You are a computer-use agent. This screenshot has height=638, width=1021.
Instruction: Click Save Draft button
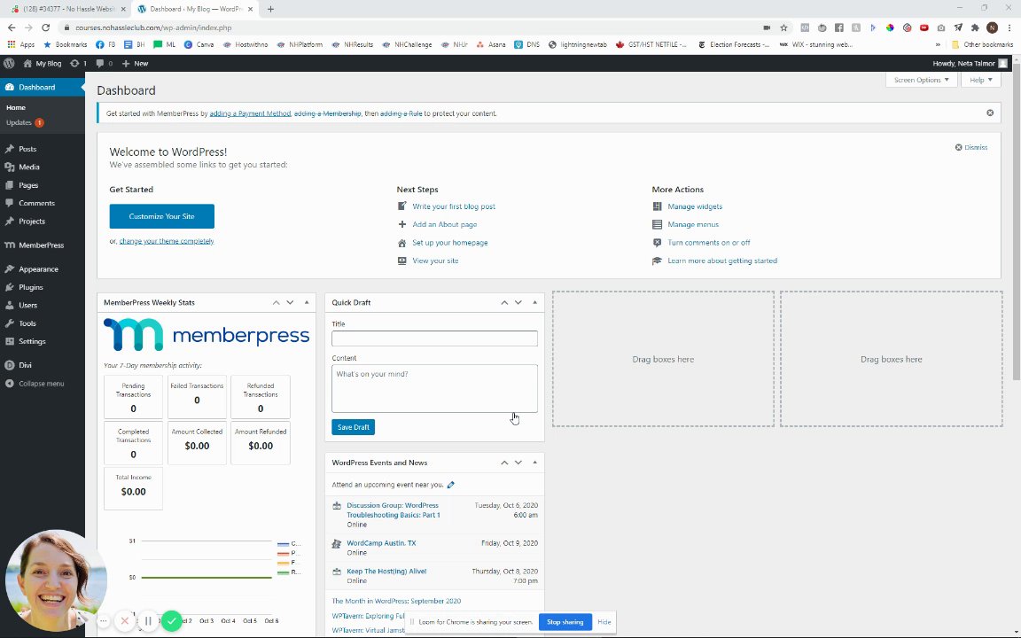pyautogui.click(x=353, y=427)
